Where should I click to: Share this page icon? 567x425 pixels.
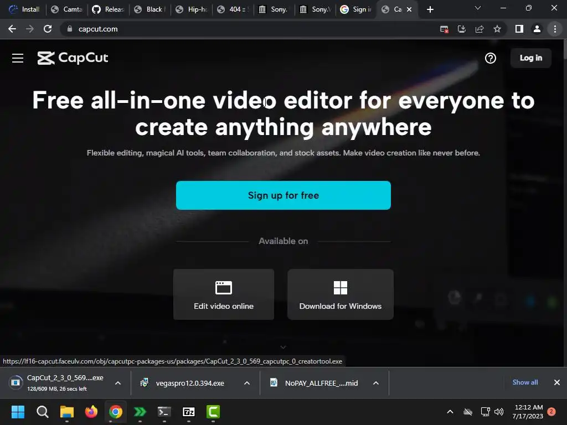click(x=480, y=29)
